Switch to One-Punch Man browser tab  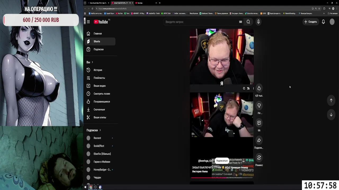98,3
